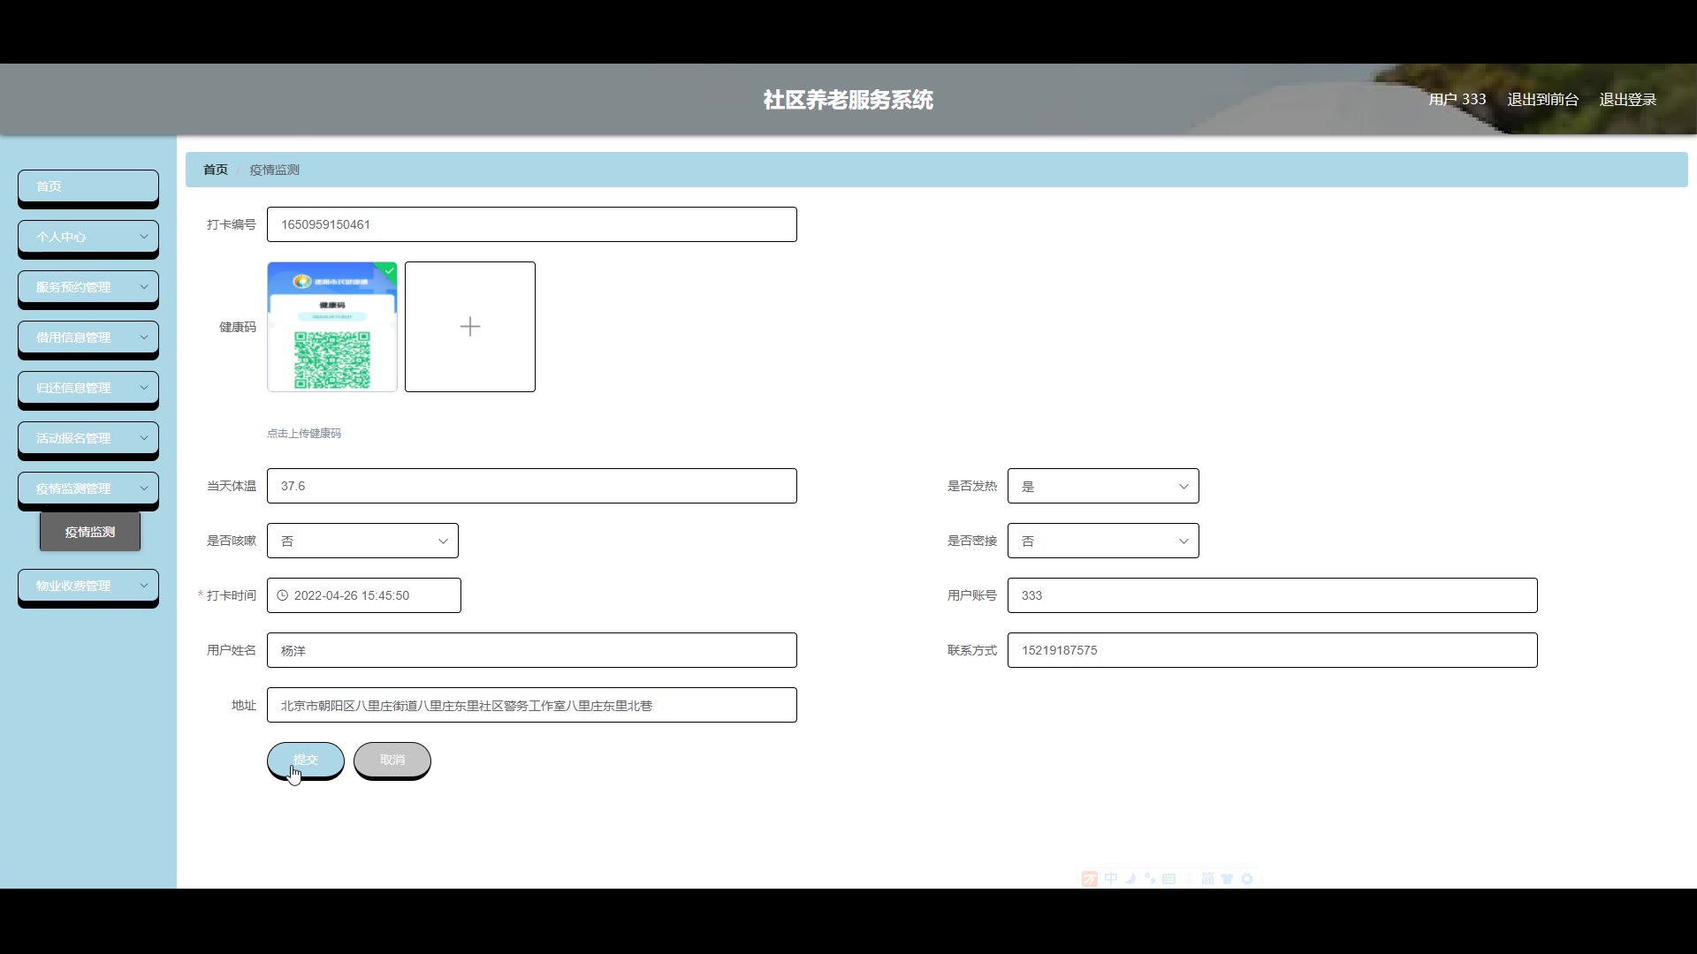Expand the 借用信息管理 chevron
The image size is (1697, 954).
(144, 337)
